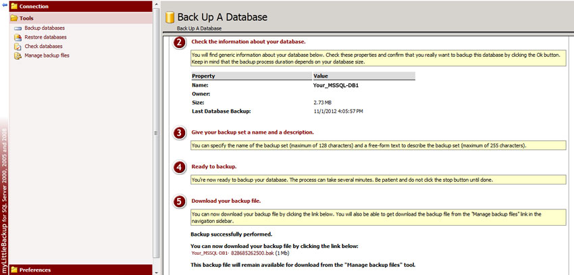Select the 2.73 MB size value
This screenshot has height=275, width=574.
[323, 103]
